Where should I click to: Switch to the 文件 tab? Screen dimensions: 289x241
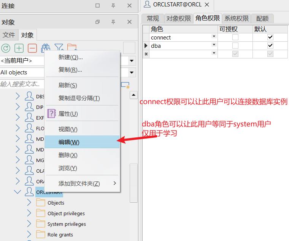pyautogui.click(x=9, y=35)
